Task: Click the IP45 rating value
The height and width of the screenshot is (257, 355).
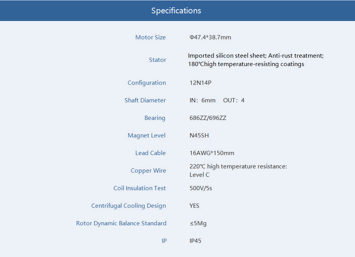Action: click(195, 241)
